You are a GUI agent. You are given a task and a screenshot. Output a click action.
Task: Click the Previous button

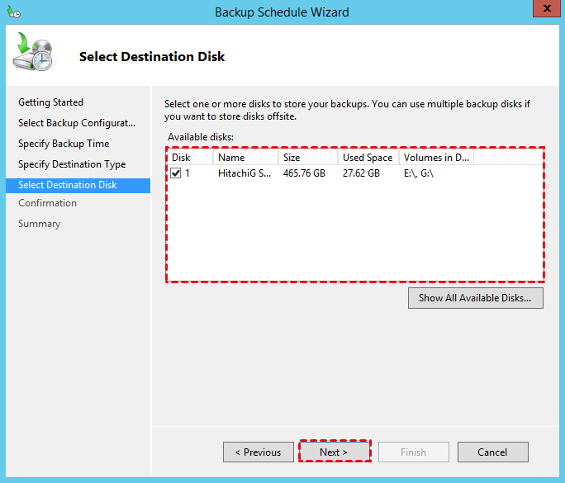(258, 452)
